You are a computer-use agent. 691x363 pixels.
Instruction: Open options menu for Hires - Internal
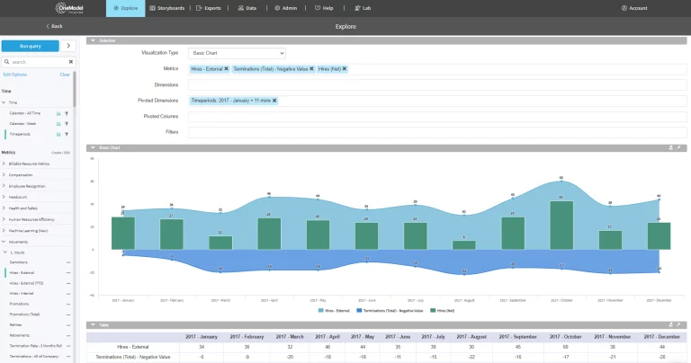point(68,294)
